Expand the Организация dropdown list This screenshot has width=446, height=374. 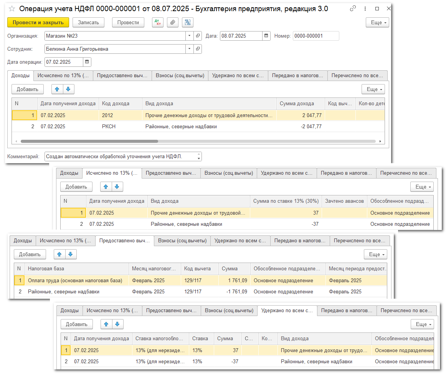pos(189,36)
